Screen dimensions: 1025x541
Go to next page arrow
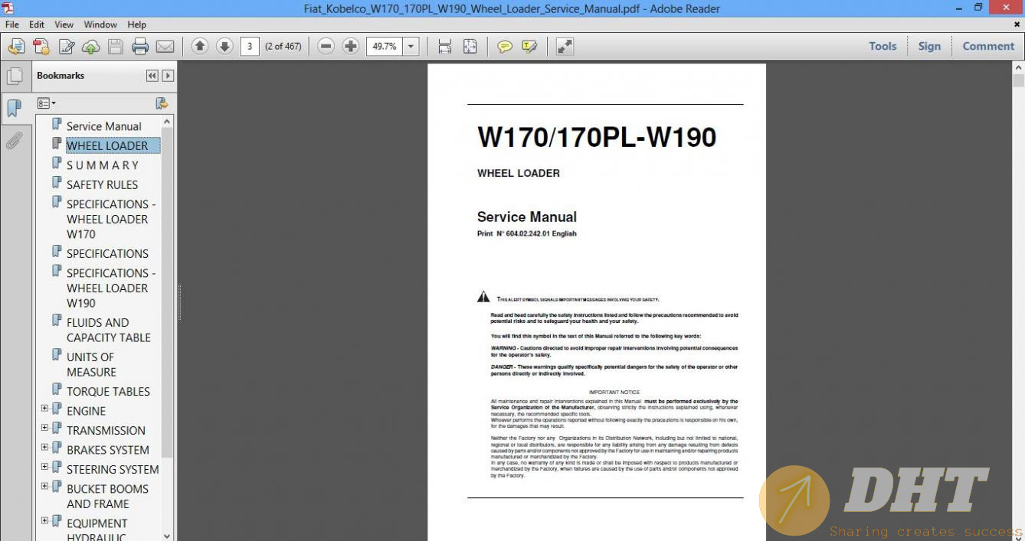224,46
